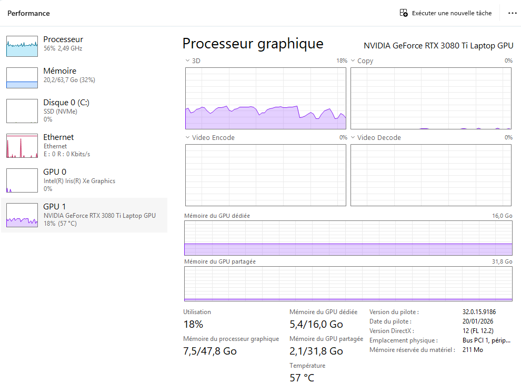Click the driver version value 32.0.15.9186
This screenshot has height=383, width=521.
(x=479, y=312)
